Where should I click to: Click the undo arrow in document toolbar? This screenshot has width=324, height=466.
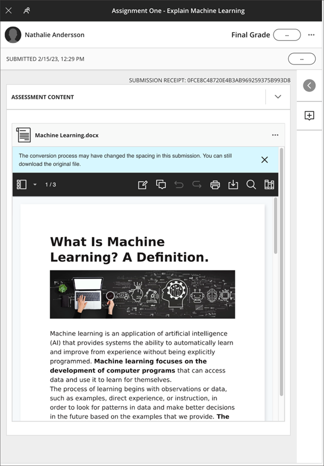(179, 184)
